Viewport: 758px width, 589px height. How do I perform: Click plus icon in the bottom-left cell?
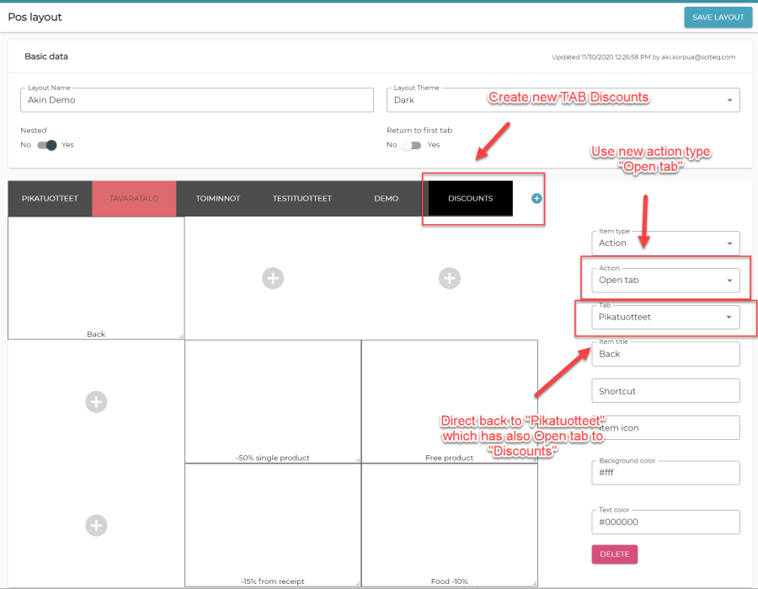(96, 525)
